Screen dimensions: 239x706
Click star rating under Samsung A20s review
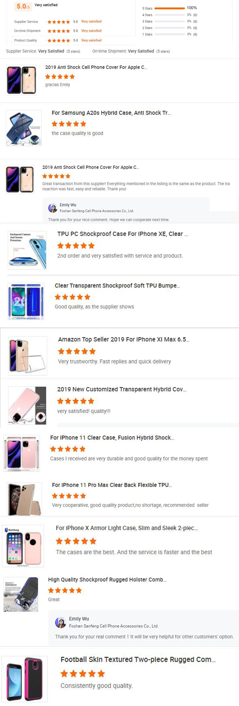pos(69,124)
